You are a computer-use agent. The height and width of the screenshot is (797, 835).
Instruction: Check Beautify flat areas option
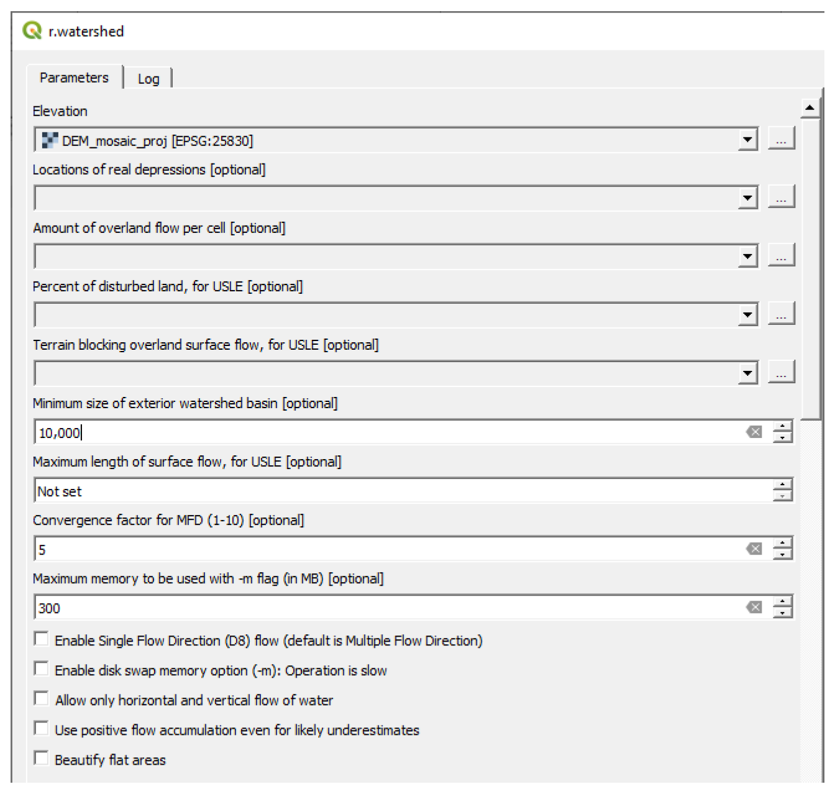point(41,758)
